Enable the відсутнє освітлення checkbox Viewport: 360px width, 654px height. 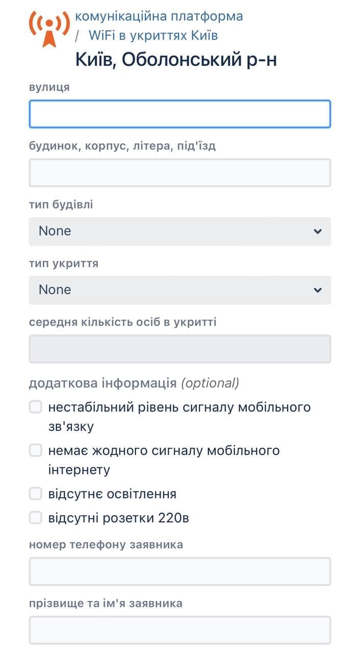[35, 493]
